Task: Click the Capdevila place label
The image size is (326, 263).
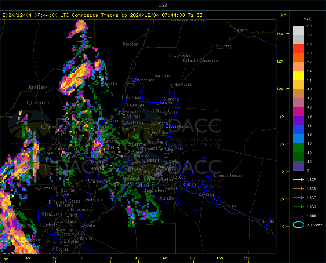Action: tap(107, 84)
